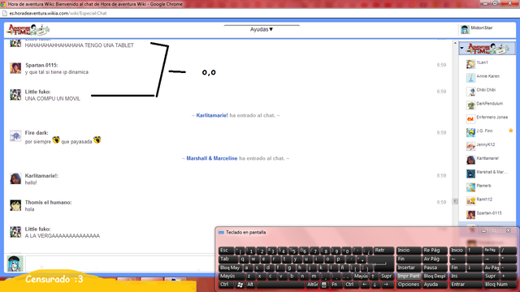
Task: Open Spartan-0115's avatar in chat message
Action: tap(15, 68)
